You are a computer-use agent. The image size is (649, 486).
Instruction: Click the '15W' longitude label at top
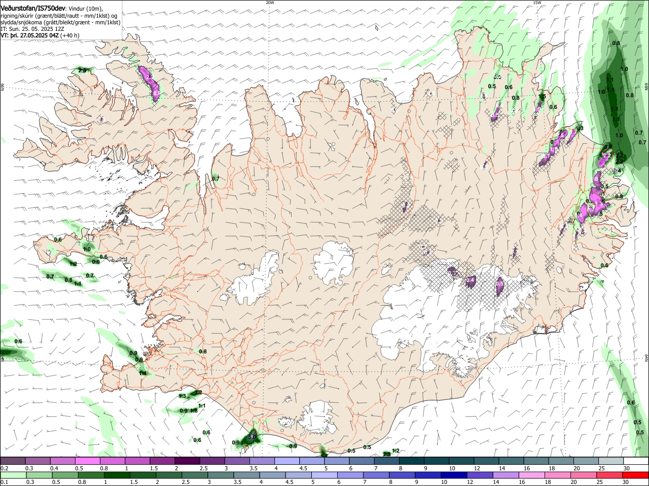pos(537,3)
